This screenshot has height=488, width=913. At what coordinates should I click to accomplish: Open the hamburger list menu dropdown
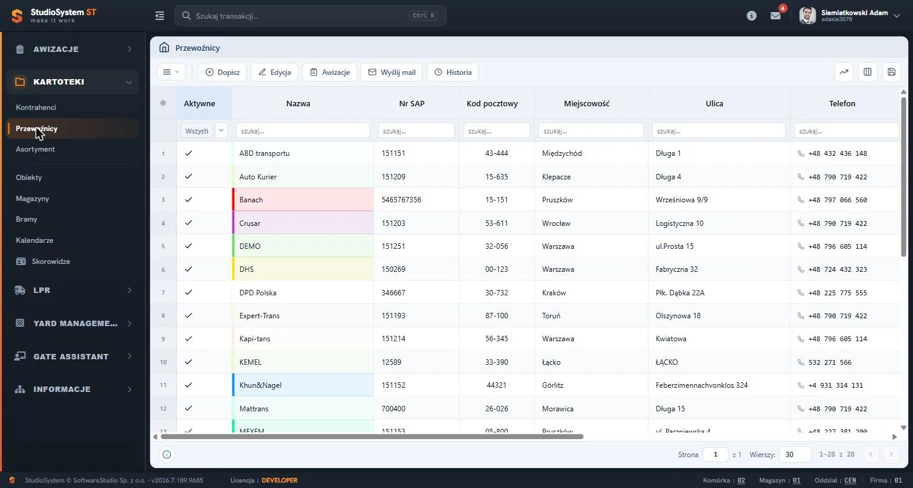point(171,72)
